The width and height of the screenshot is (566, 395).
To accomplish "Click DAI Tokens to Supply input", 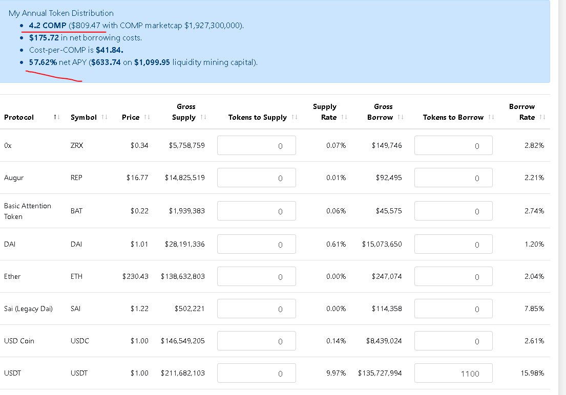I will (x=256, y=244).
